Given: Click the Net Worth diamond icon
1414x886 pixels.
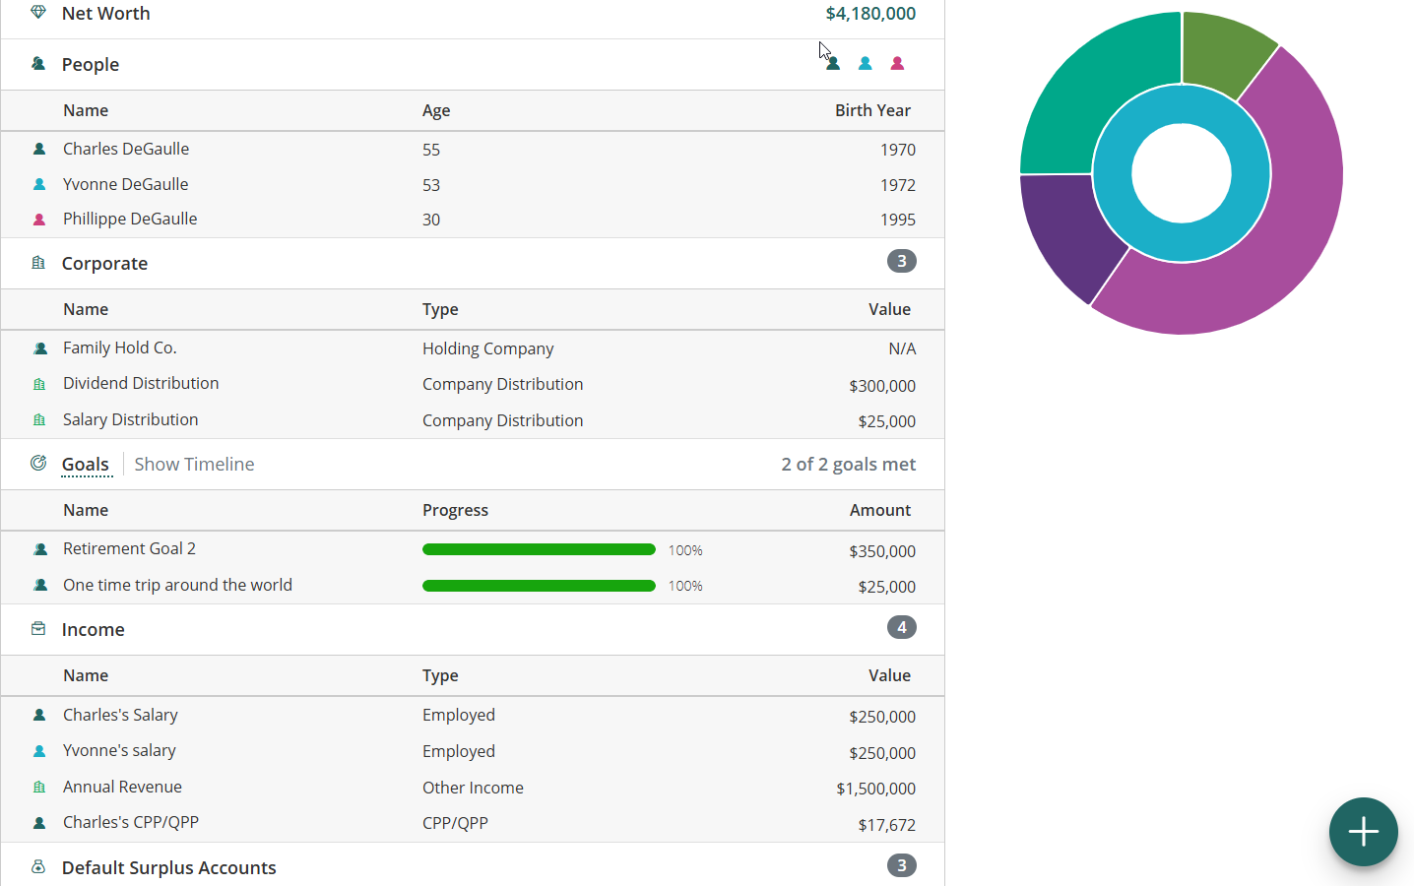Looking at the screenshot, I should (38, 13).
